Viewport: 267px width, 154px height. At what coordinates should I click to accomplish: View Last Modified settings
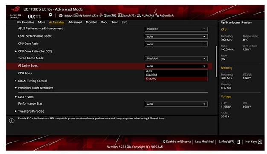(204, 142)
